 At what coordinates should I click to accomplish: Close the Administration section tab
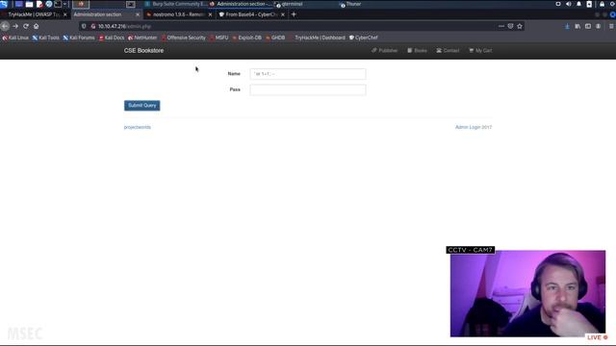coord(138,14)
